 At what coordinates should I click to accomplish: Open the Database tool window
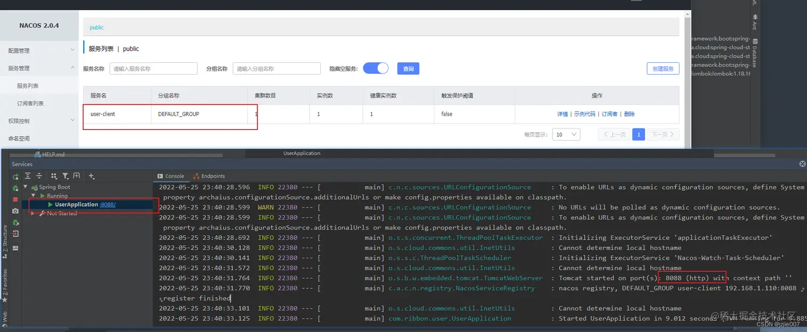click(755, 53)
